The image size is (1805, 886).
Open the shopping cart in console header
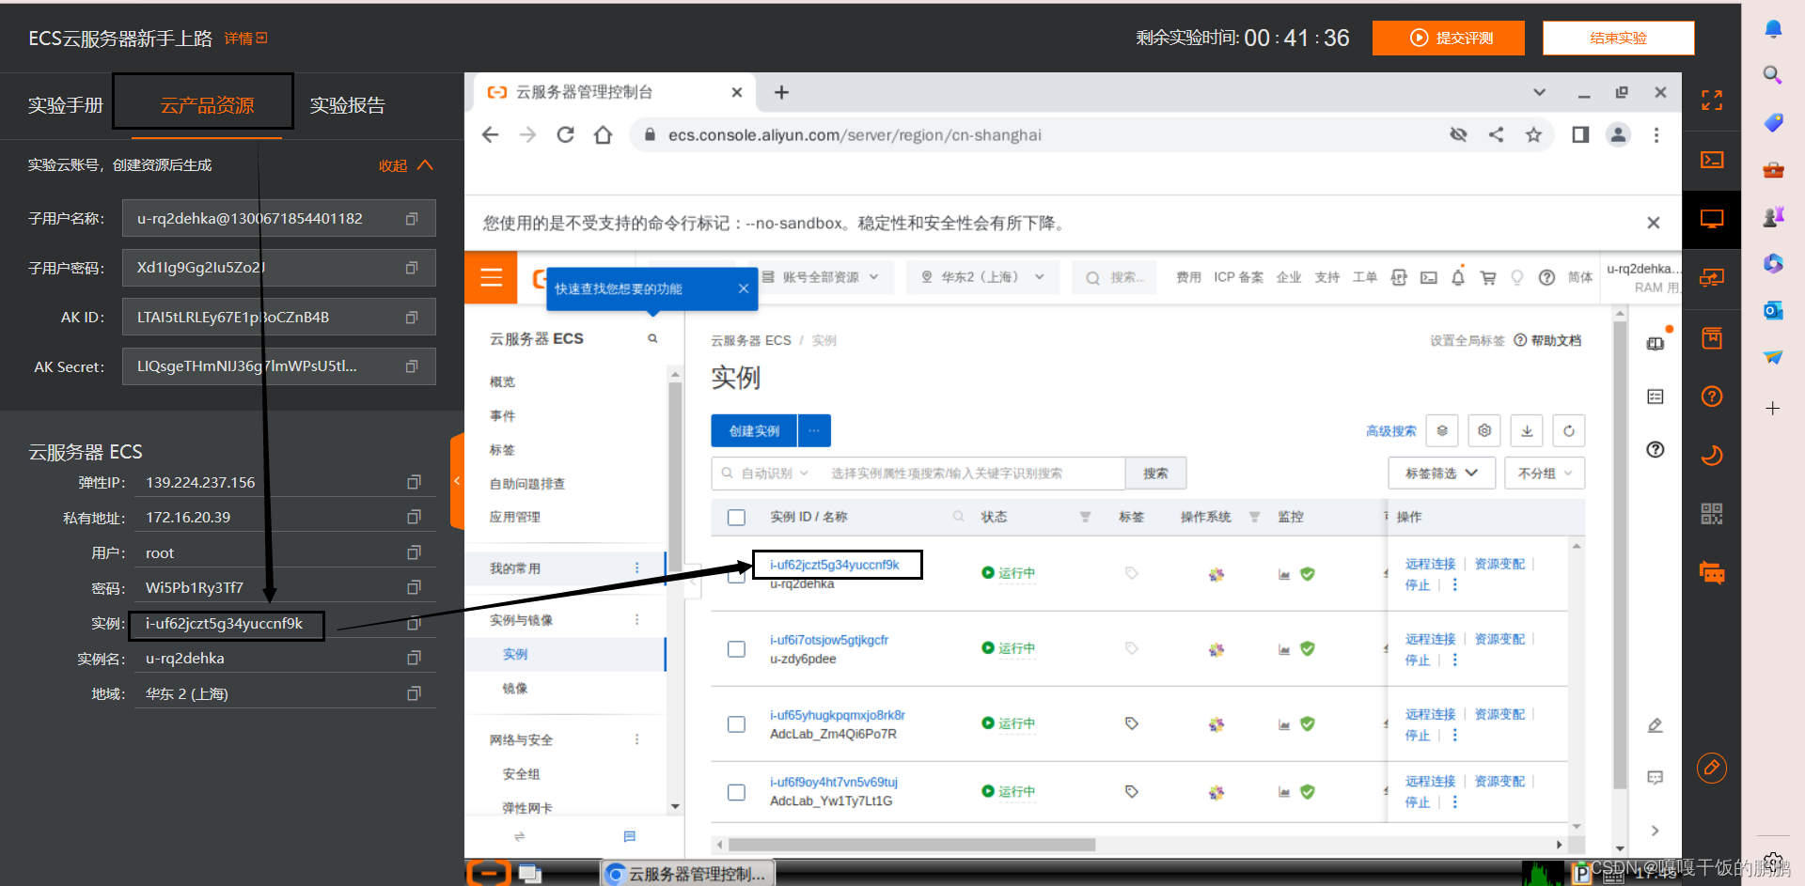click(x=1488, y=277)
